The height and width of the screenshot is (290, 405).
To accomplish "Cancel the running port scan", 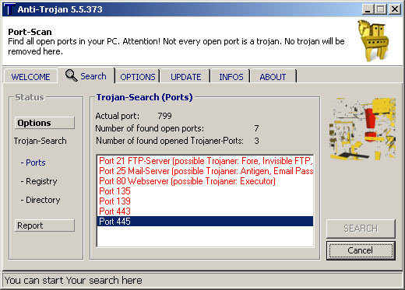I will coord(361,250).
